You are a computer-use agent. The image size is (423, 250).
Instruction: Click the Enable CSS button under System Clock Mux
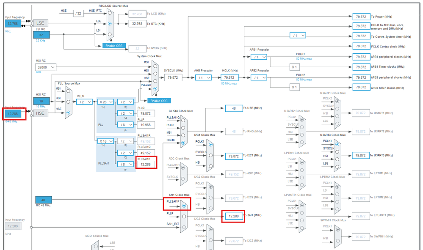click(x=160, y=101)
